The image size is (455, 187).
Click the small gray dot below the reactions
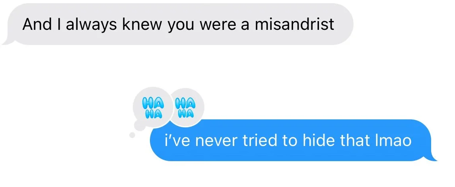click(x=132, y=135)
